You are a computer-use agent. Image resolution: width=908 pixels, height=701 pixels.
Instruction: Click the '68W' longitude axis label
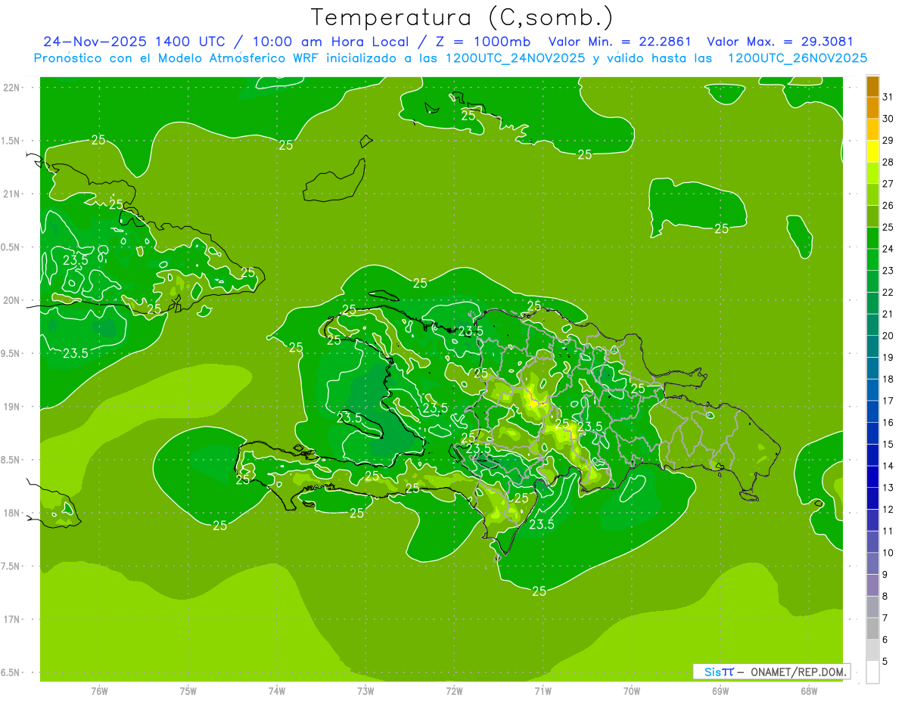click(x=809, y=690)
